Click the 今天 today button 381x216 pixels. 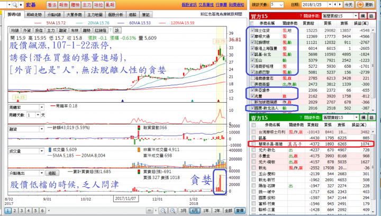pyautogui.click(x=348, y=5)
